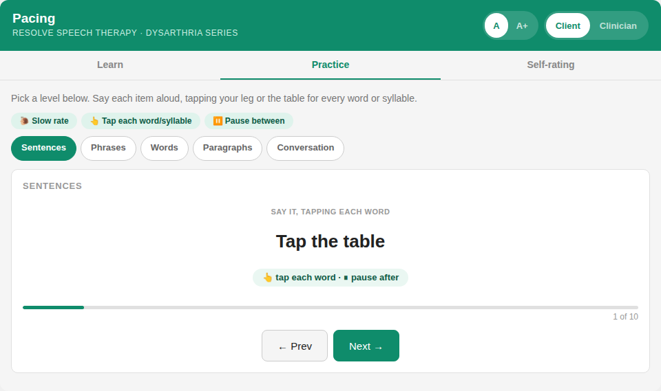
Task: Click the orange pause icon
Action: click(218, 121)
